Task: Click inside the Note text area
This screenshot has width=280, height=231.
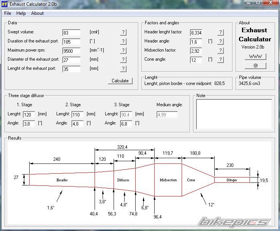Action: tap(234, 114)
